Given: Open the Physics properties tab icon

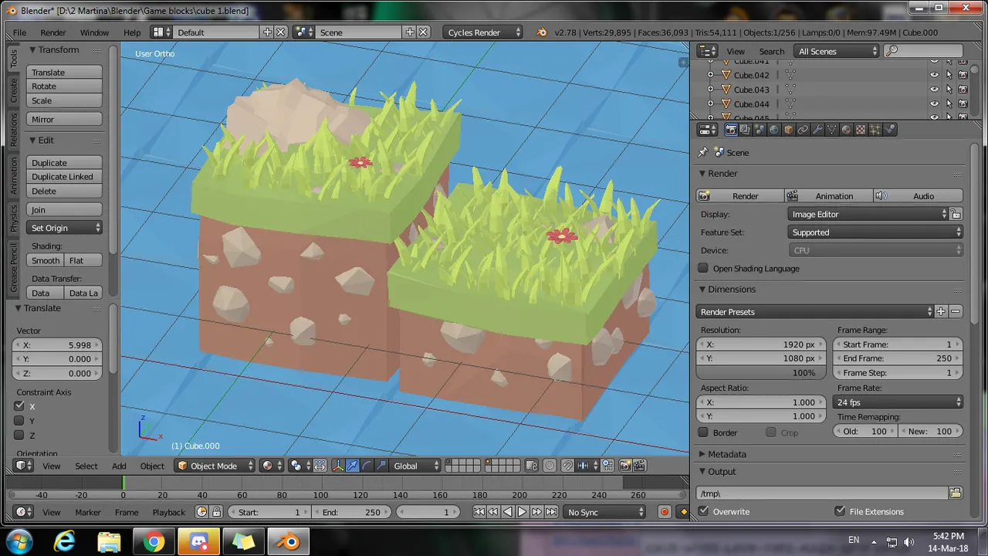Looking at the screenshot, I should [x=890, y=130].
